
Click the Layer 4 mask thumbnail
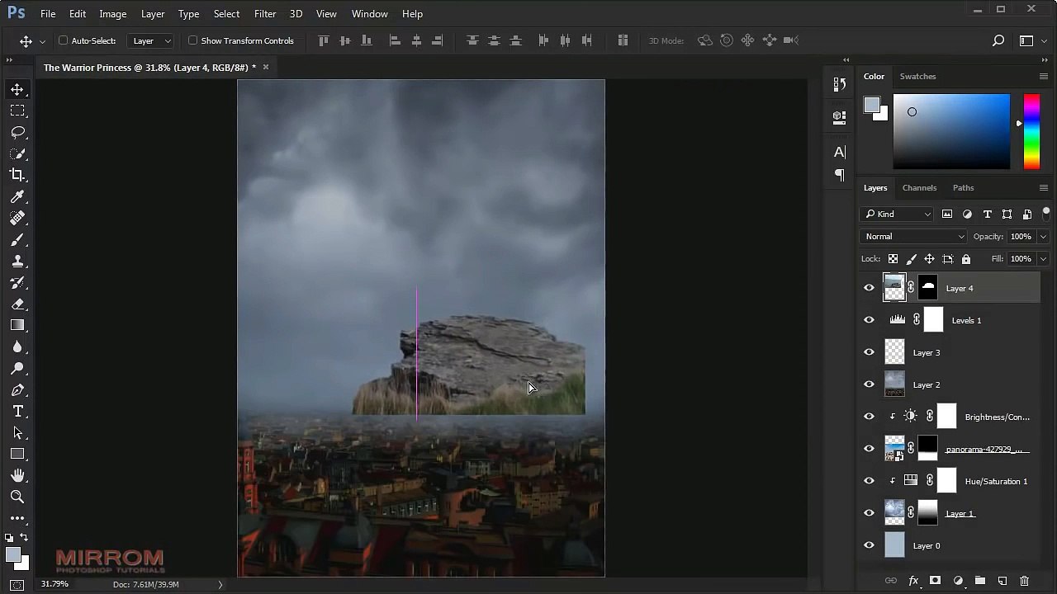click(x=928, y=287)
